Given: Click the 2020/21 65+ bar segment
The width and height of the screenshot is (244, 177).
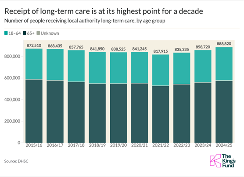Looking at the screenshot, I should [140, 113].
